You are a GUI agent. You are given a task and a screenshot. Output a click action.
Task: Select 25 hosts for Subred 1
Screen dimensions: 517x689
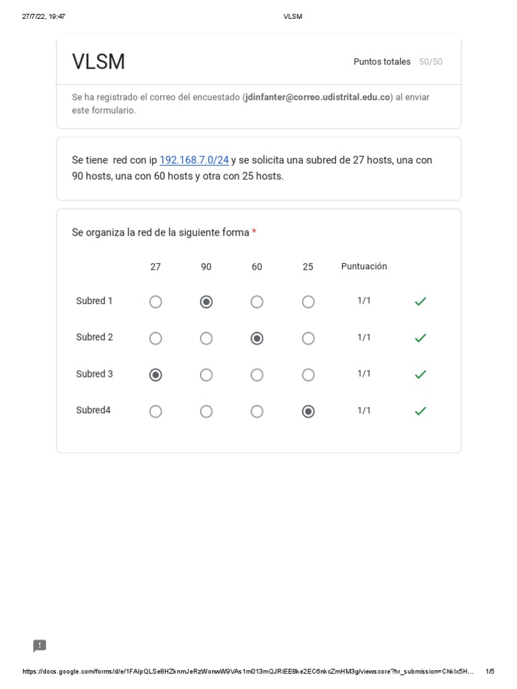coord(308,302)
